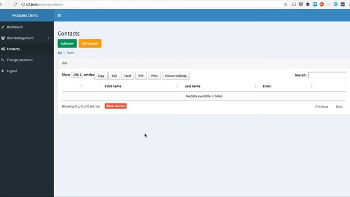Reload the page with browser refresh icon

click(15, 4)
